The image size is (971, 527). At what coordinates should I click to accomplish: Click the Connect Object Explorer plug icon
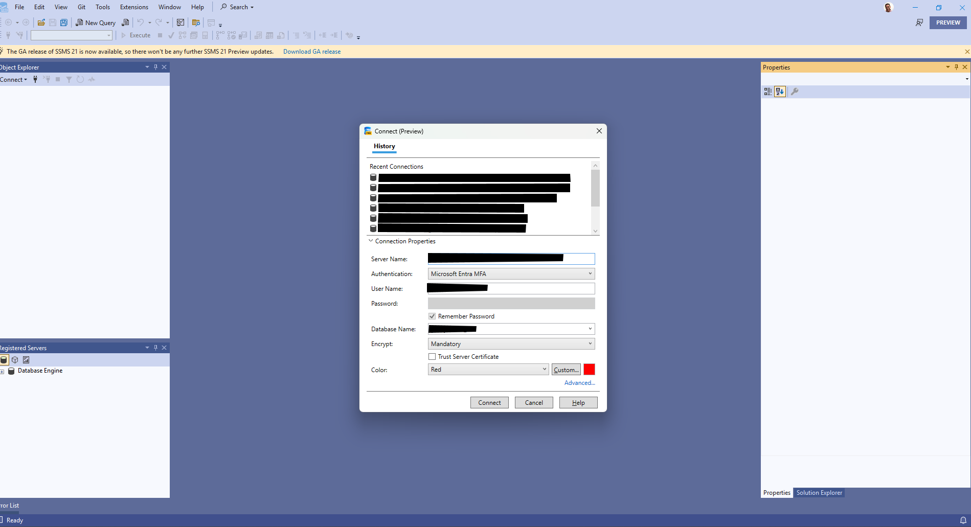tap(35, 79)
